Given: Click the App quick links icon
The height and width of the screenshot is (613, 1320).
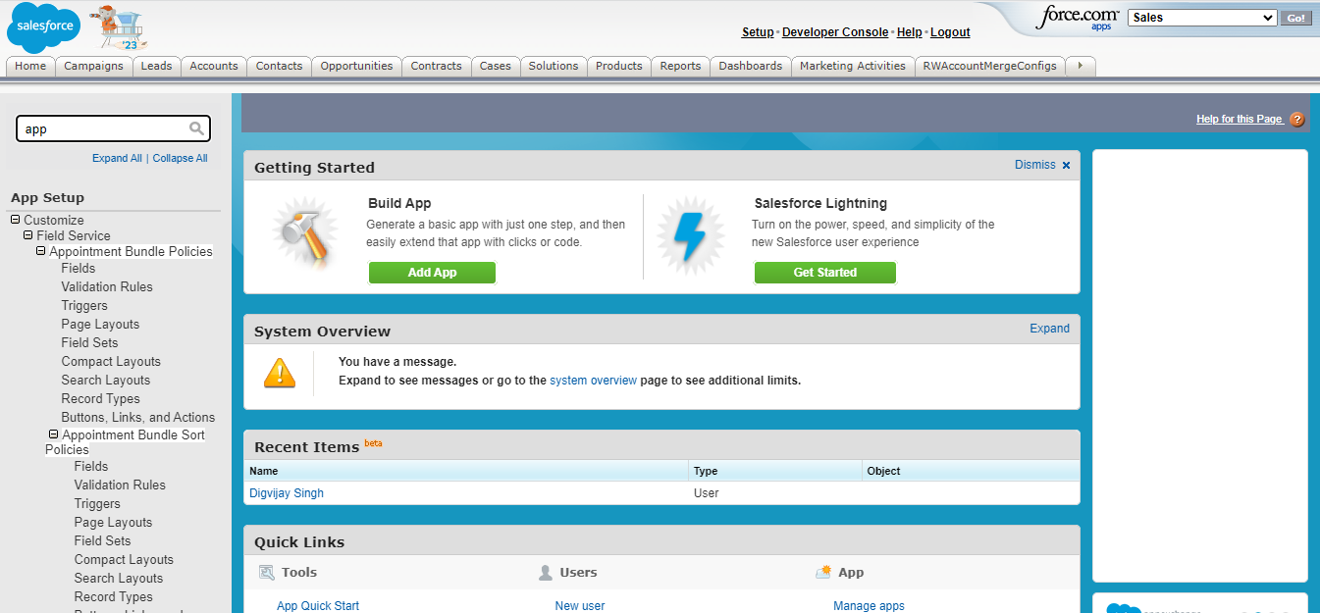Looking at the screenshot, I should click(x=823, y=572).
